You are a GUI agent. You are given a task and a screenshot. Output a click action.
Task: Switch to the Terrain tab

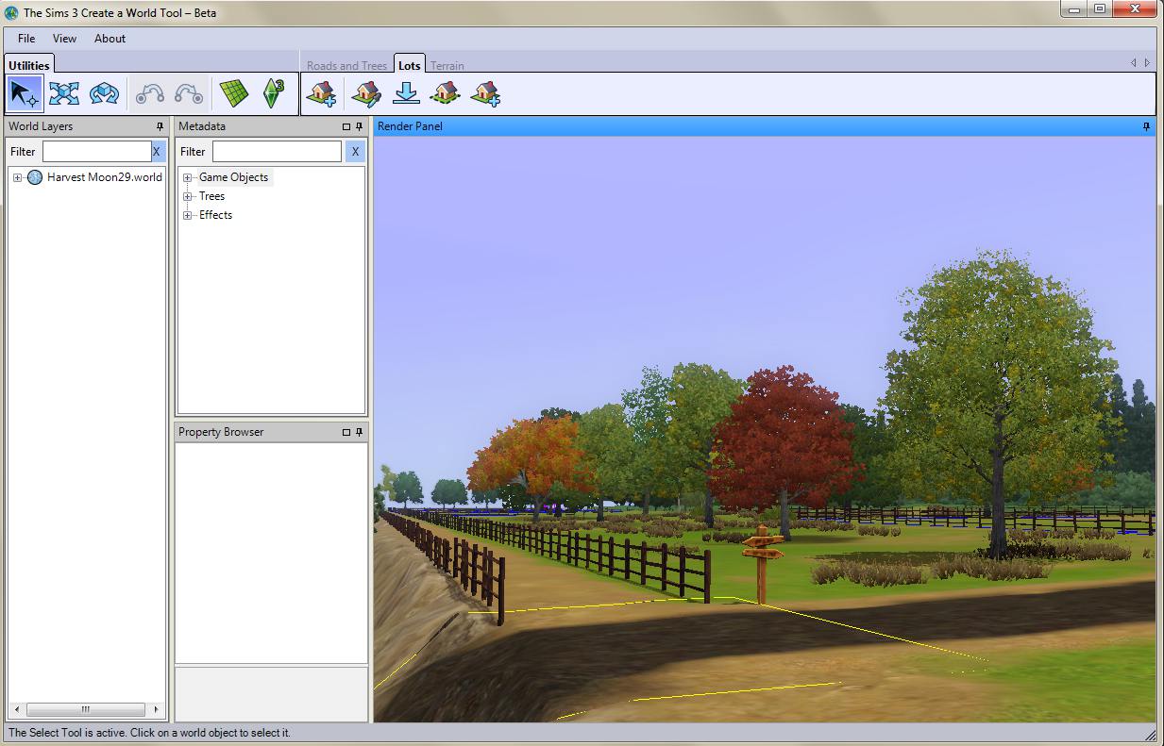point(447,66)
